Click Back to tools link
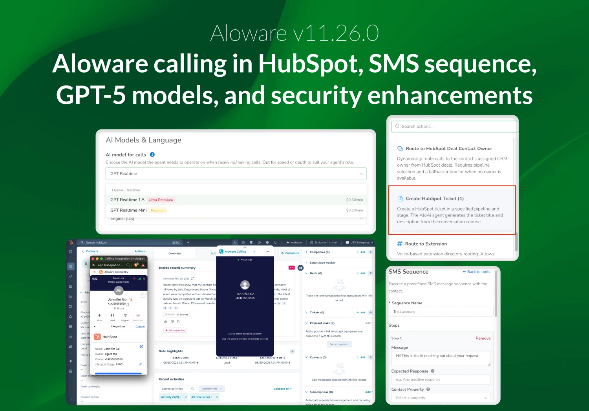This screenshot has width=589, height=411. tap(476, 272)
